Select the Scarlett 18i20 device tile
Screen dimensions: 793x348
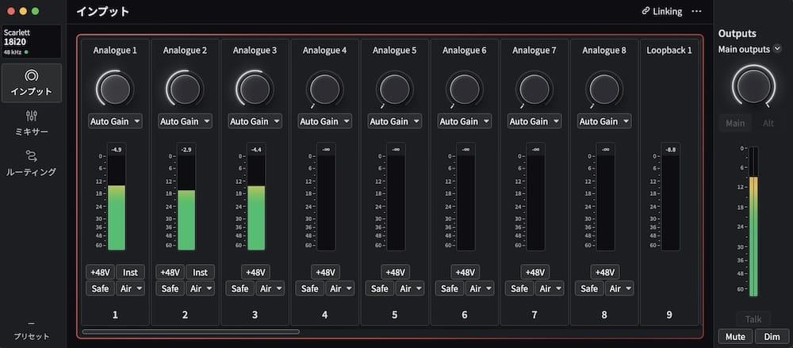coord(32,41)
